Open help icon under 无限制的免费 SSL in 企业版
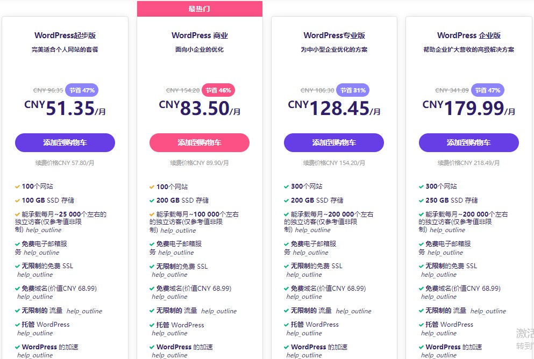Image resolution: width=534 pixels, height=359 pixels. coord(438,275)
